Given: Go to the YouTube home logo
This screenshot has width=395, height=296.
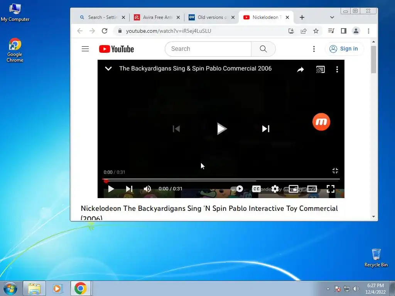Looking at the screenshot, I should tap(116, 49).
